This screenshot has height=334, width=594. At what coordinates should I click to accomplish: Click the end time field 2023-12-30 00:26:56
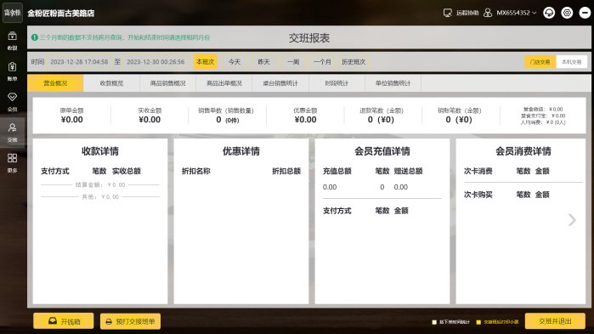pos(156,62)
